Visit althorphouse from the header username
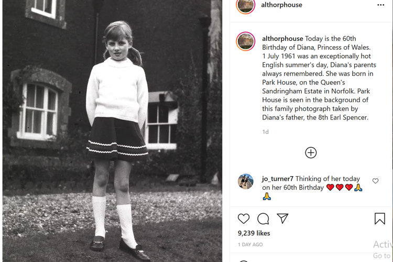This screenshot has height=262, width=393. pyautogui.click(x=281, y=5)
